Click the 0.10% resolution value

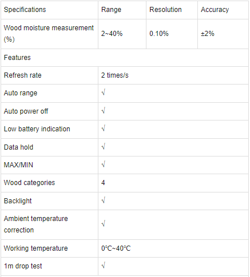pos(159,34)
